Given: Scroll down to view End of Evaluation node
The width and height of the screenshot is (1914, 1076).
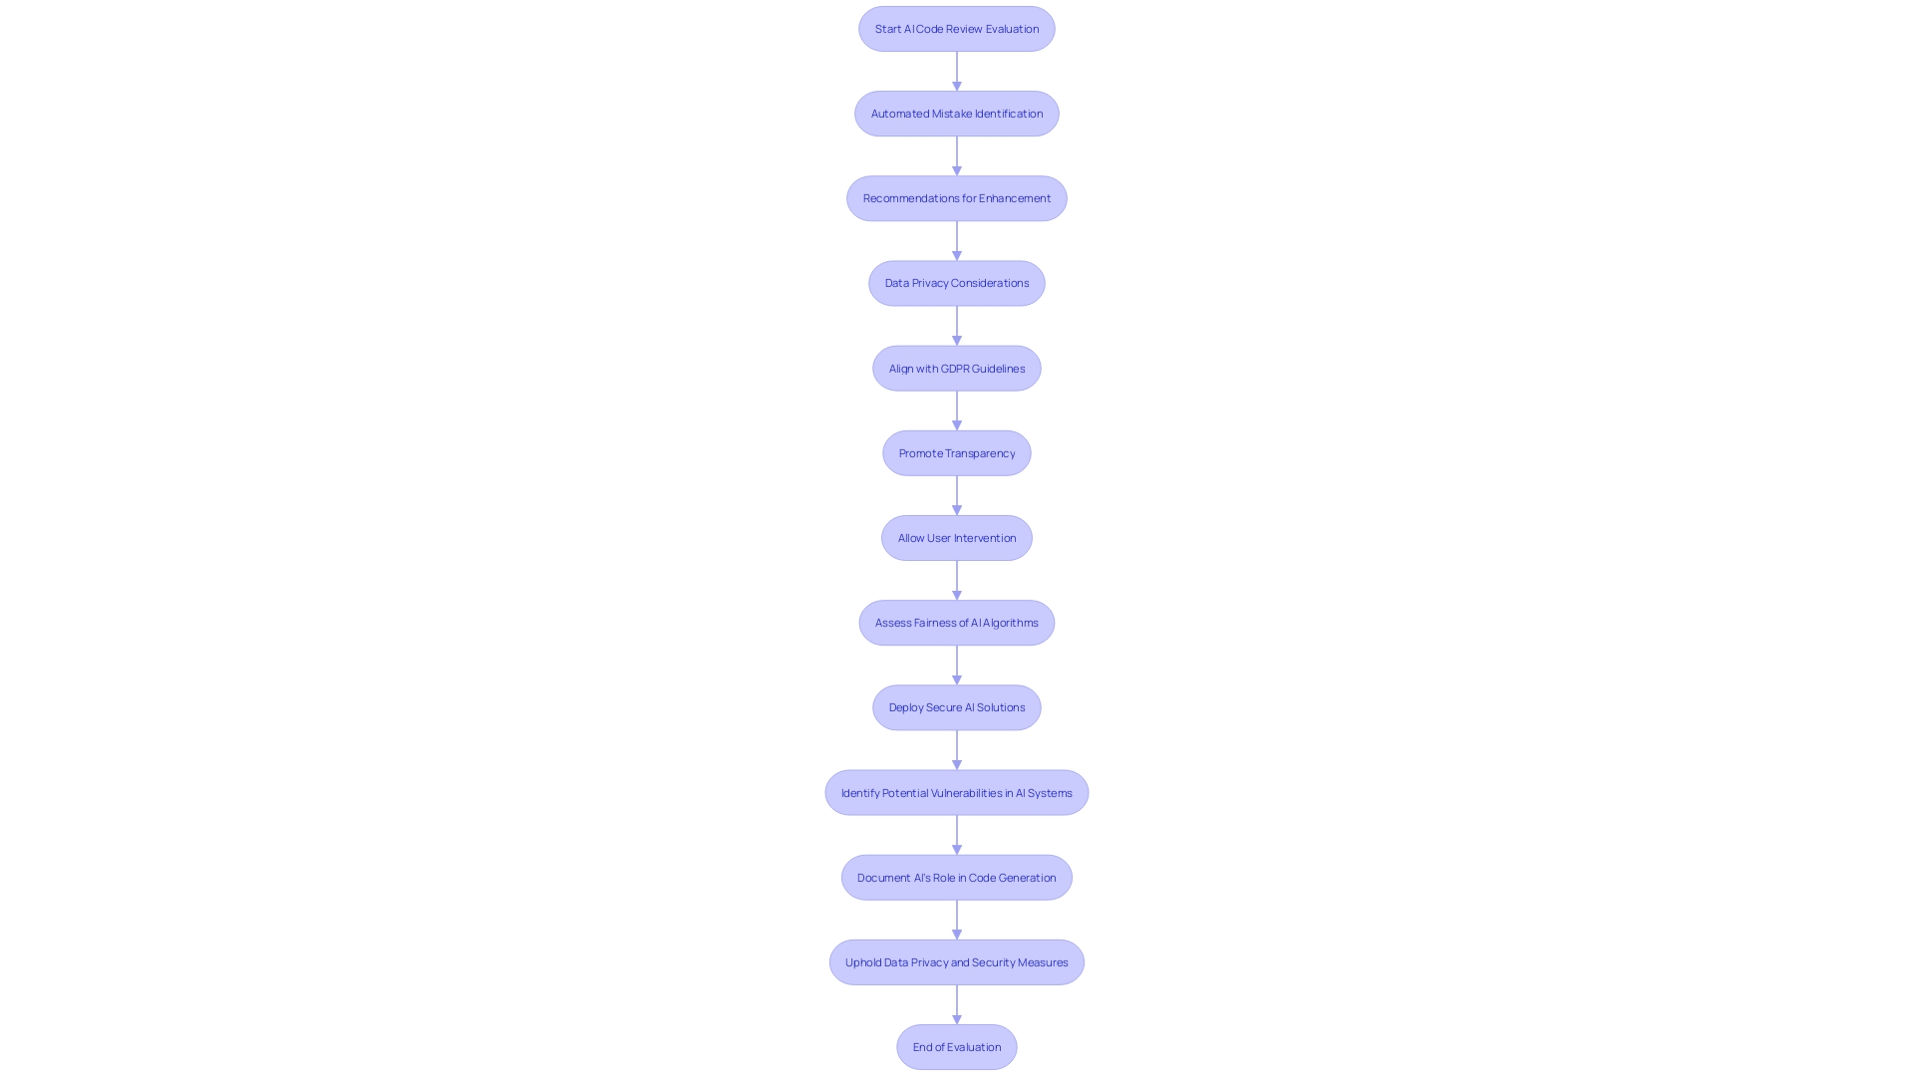Looking at the screenshot, I should coord(957,1046).
